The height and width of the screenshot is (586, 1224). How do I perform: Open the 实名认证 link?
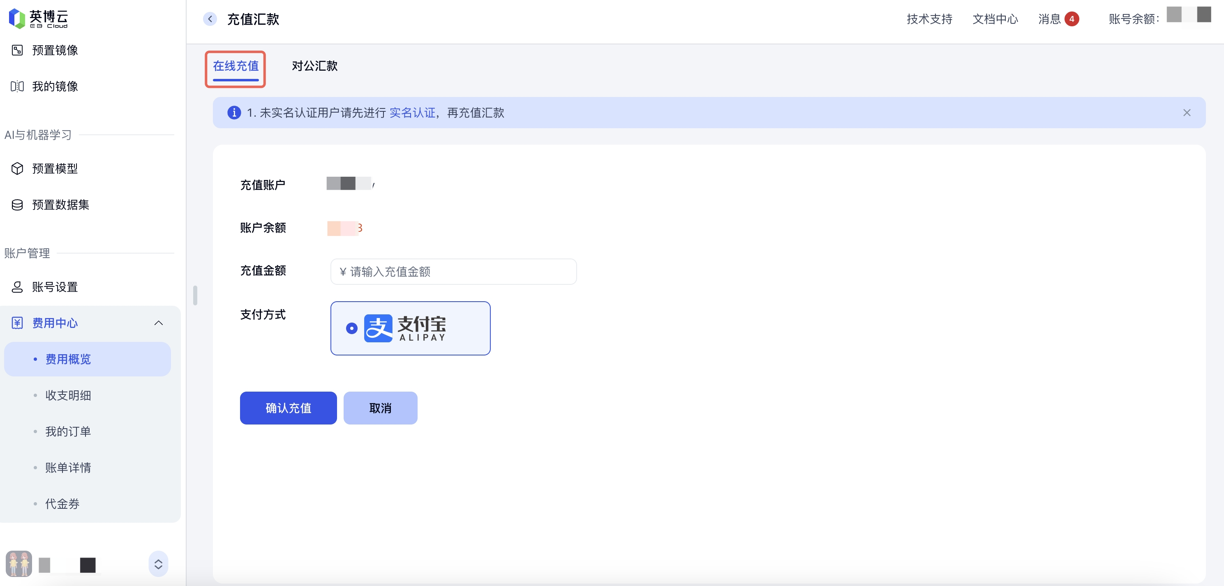pos(412,113)
